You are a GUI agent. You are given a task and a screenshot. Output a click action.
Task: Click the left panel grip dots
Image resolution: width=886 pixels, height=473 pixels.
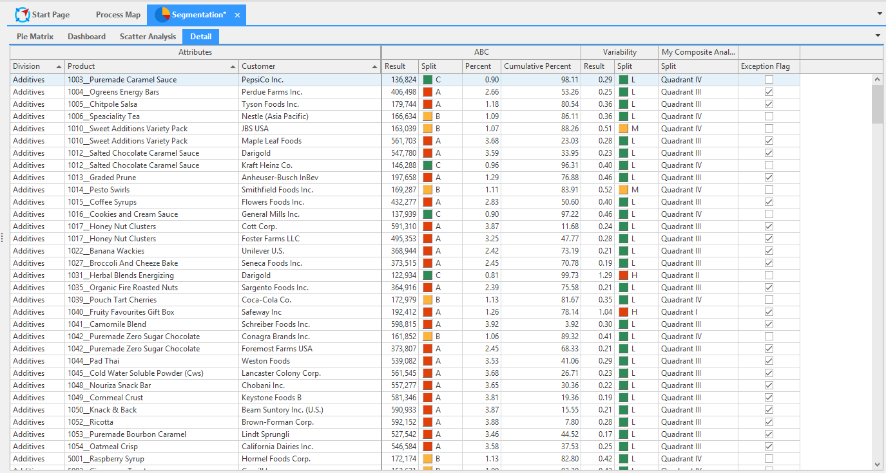click(x=3, y=237)
